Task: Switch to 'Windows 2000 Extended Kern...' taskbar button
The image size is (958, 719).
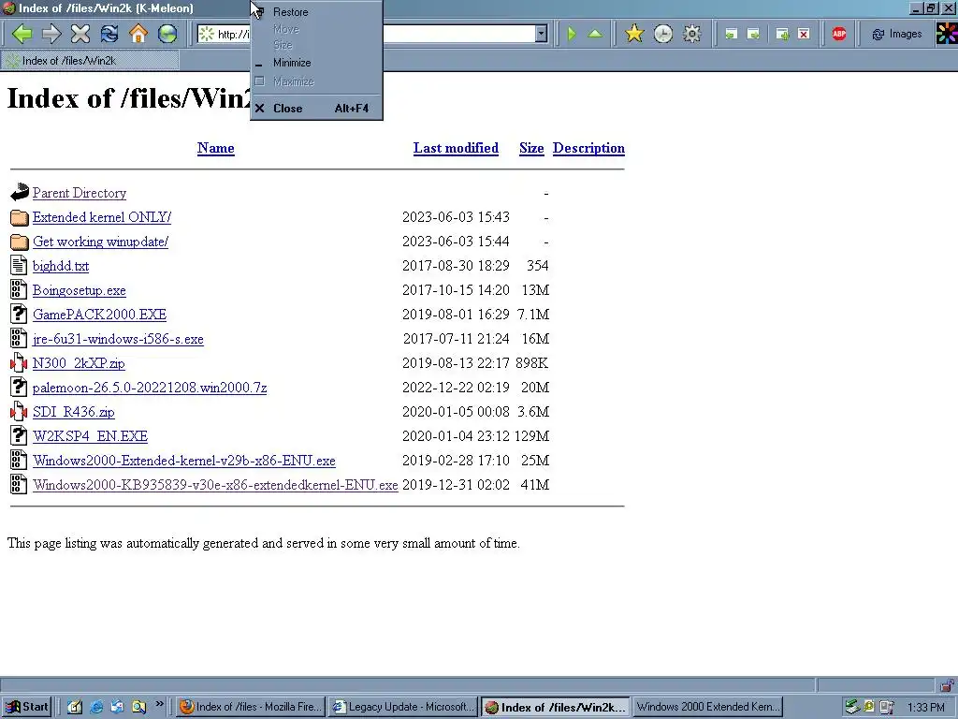Action: point(707,707)
